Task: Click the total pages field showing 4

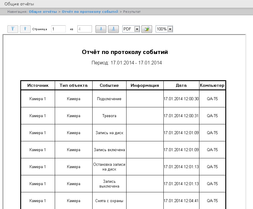Action: tap(85, 29)
